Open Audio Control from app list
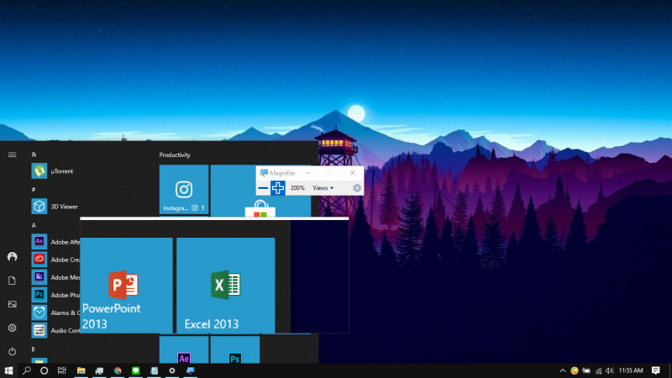This screenshot has height=378, width=672. [x=55, y=330]
